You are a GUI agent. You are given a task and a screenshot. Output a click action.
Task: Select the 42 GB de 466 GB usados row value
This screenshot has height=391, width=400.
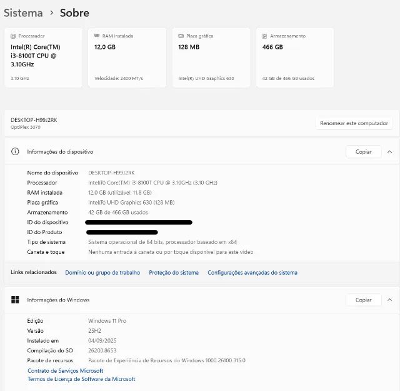click(118, 213)
